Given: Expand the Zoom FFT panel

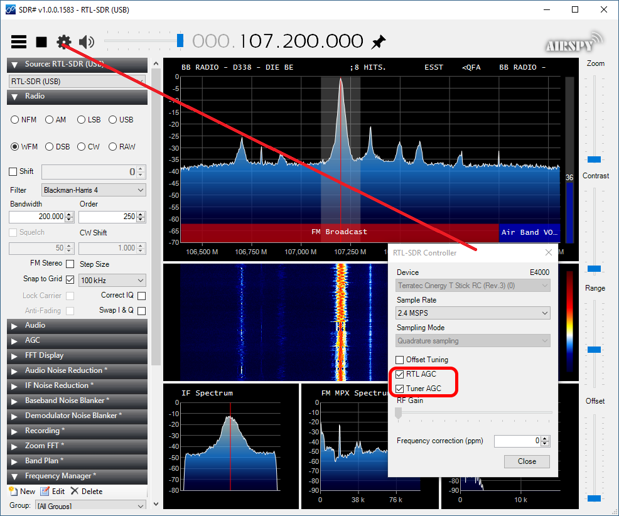Looking at the screenshot, I should tap(77, 446).
